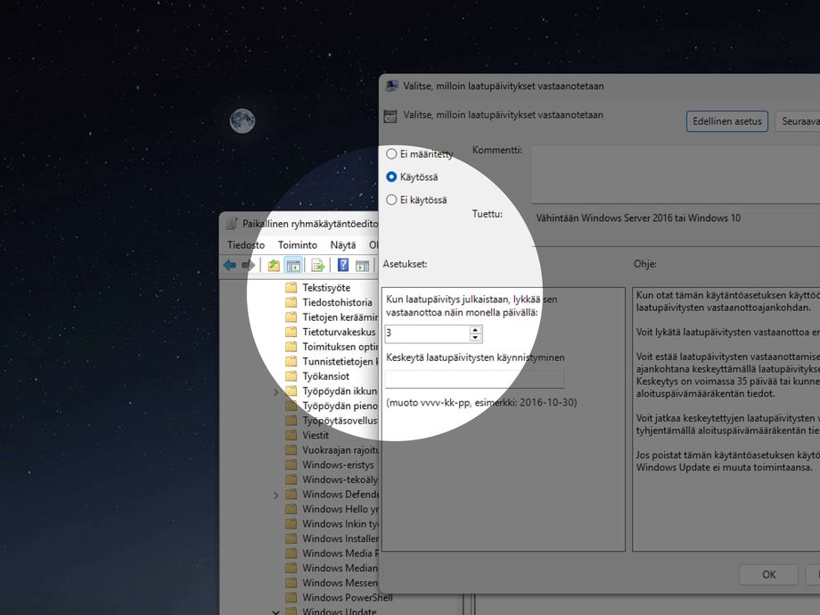Viewport: 820px width, 615px height.
Task: Toggle the Show/Hide Action Pane icon
Action: pyautogui.click(x=362, y=266)
